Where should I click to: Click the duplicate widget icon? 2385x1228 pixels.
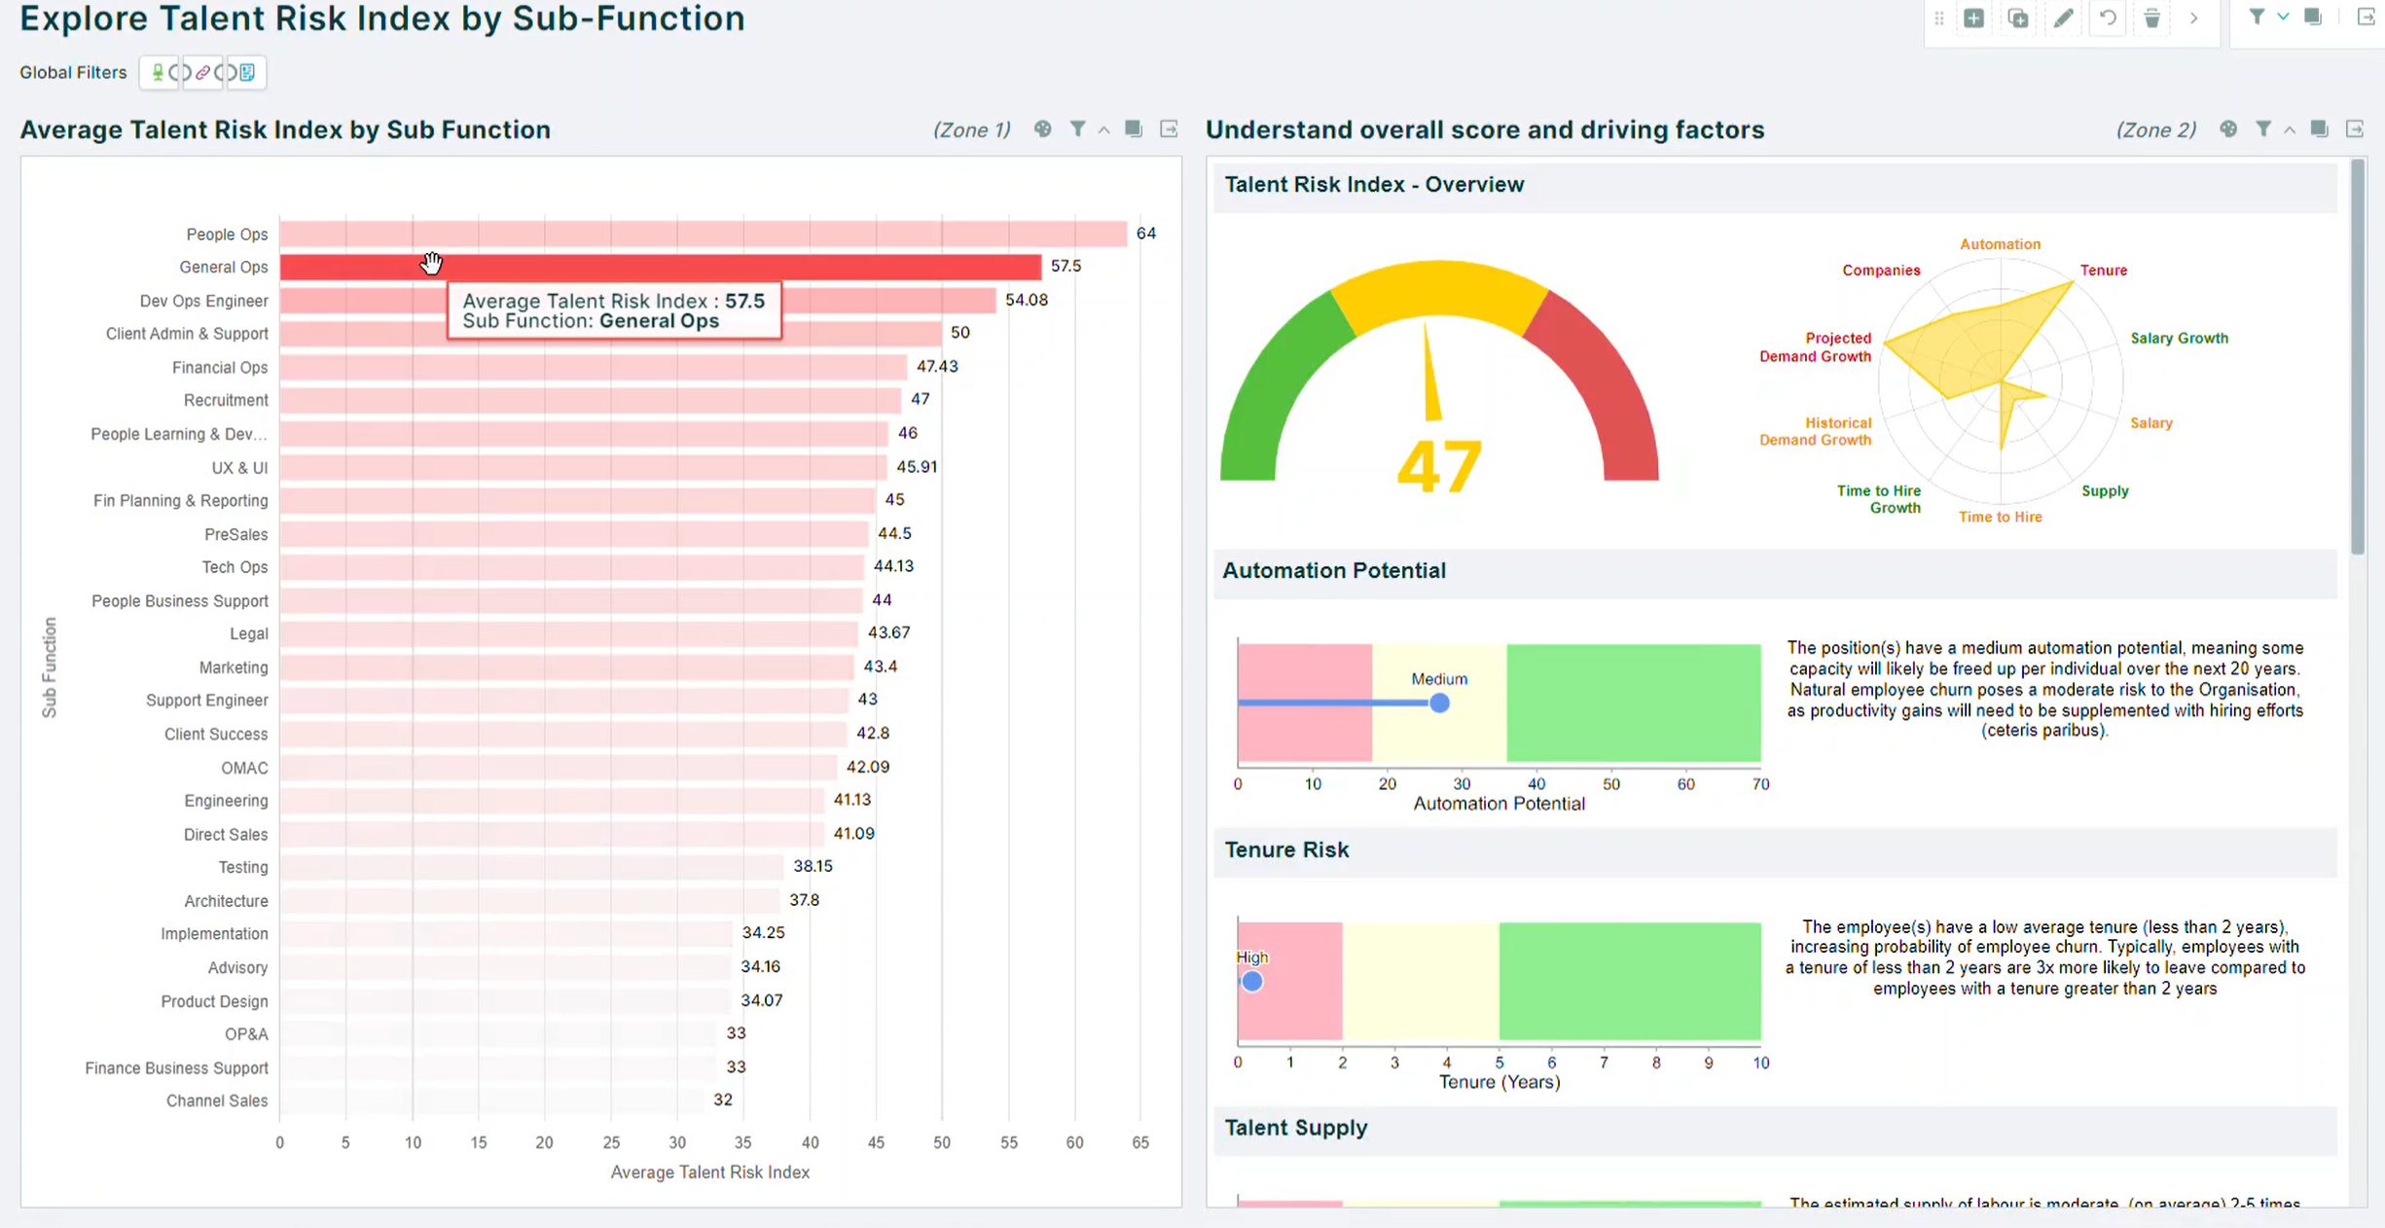[2018, 18]
